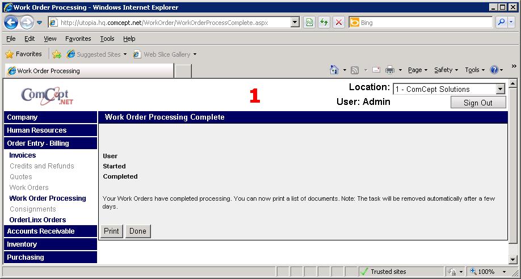
Task: Click the ComCept.NET logo
Action: coord(48,95)
